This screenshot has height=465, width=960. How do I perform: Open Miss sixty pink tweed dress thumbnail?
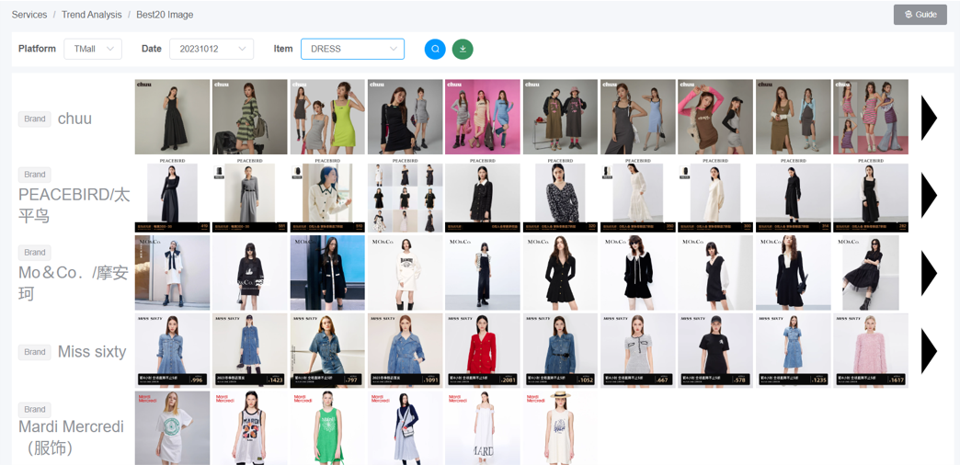coord(871,350)
